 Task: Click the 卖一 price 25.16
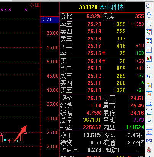pyautogui.click(x=94, y=53)
